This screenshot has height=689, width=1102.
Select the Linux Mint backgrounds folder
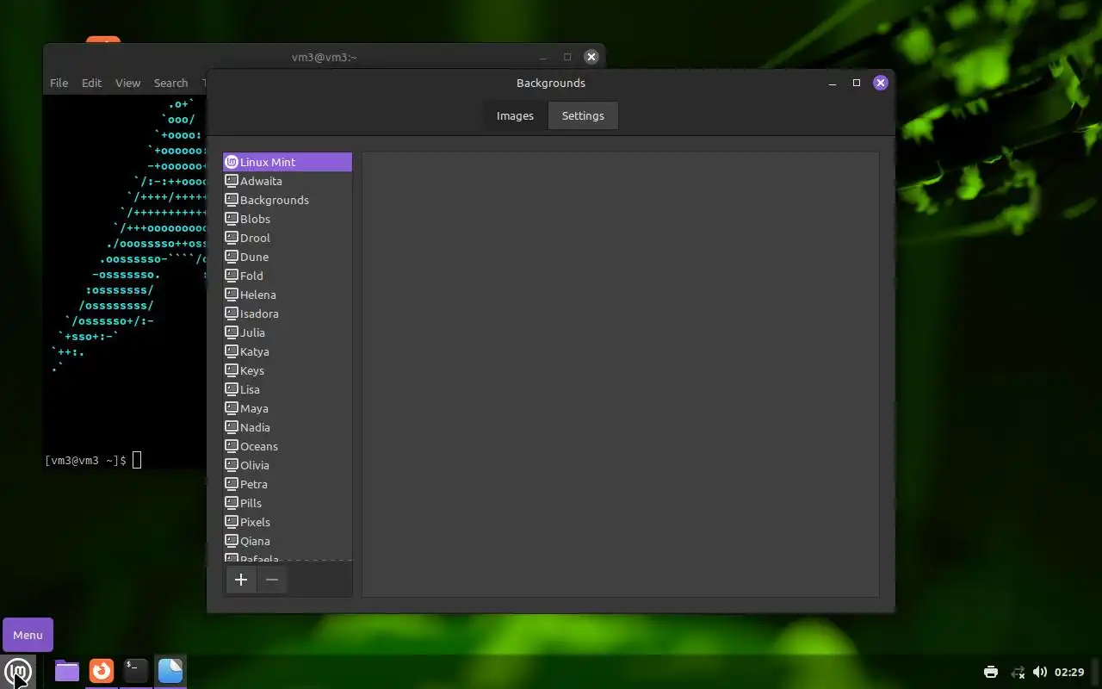[288, 162]
